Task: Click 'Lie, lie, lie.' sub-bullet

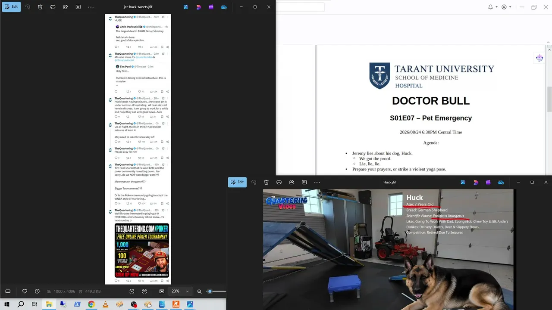Action: tap(370, 164)
